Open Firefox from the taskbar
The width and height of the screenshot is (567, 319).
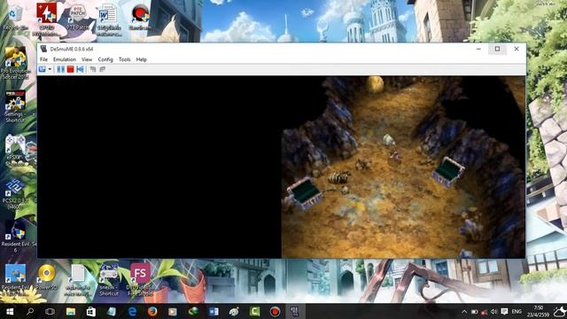152,311
